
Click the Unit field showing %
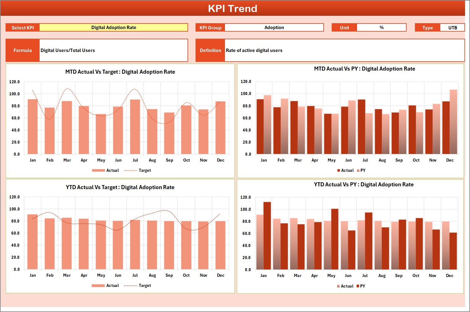[382, 27]
